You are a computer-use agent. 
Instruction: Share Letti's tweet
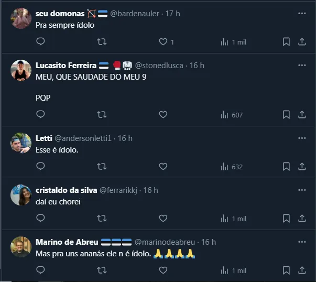(302, 167)
